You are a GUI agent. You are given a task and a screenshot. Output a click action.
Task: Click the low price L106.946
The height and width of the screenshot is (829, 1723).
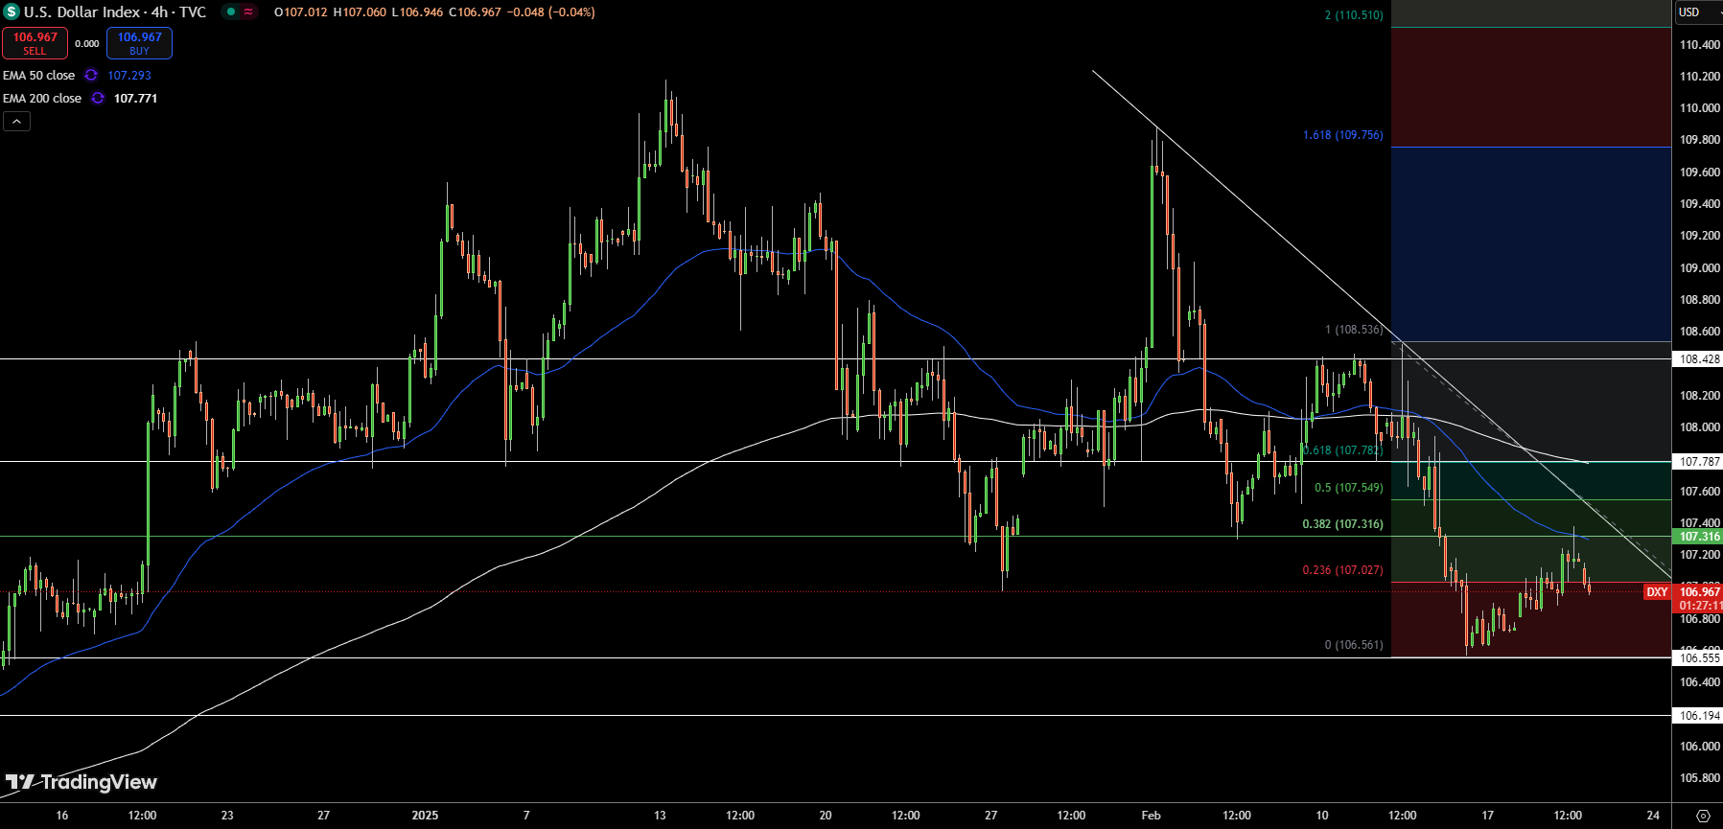click(417, 12)
